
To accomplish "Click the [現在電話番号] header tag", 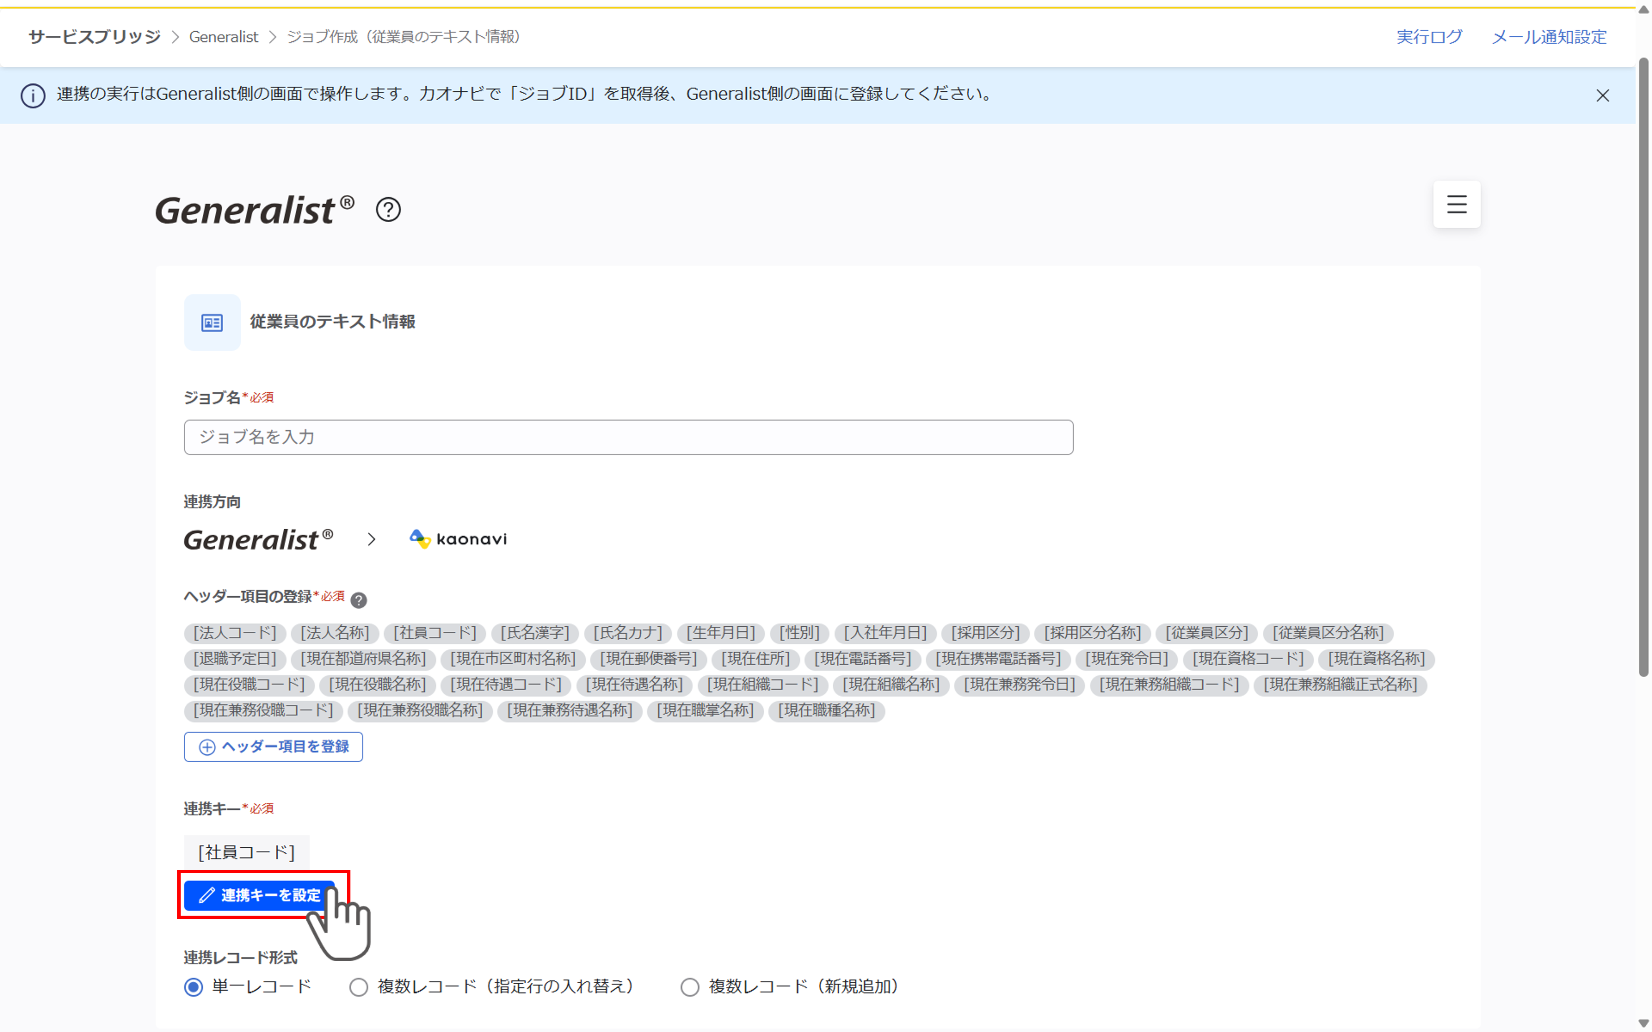I will click(x=863, y=659).
